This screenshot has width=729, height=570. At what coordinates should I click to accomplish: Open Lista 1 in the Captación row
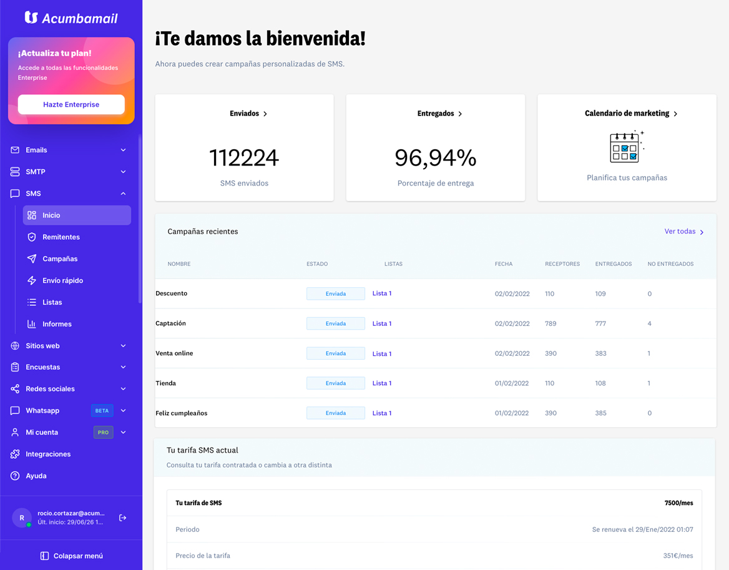pos(382,323)
